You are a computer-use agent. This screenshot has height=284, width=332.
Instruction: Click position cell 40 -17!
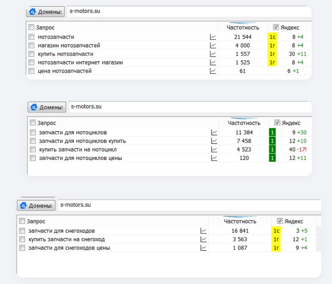pos(298,150)
